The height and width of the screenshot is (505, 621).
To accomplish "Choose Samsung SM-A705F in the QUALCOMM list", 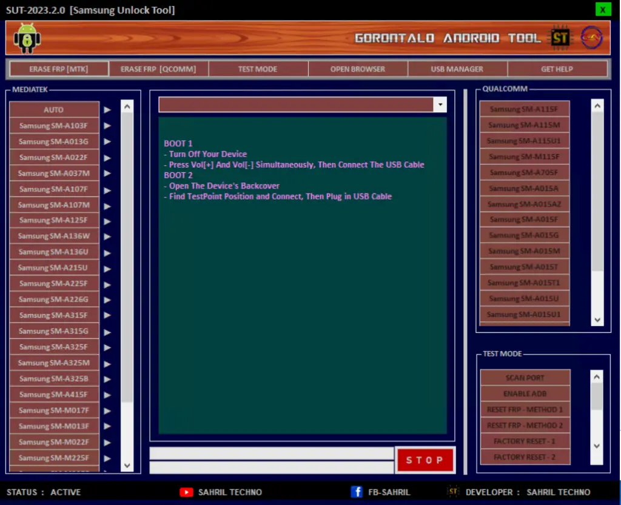I will click(x=525, y=173).
